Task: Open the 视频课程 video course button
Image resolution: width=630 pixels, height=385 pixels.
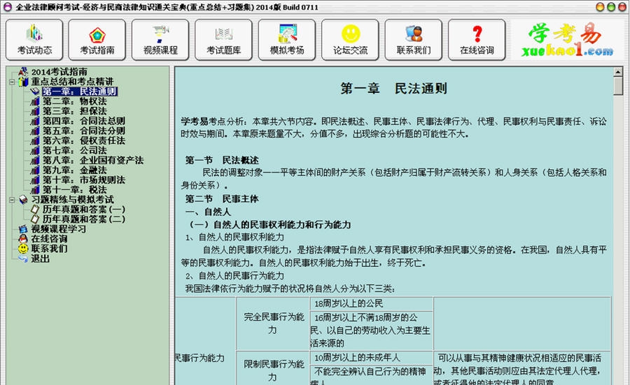Action: (x=160, y=40)
